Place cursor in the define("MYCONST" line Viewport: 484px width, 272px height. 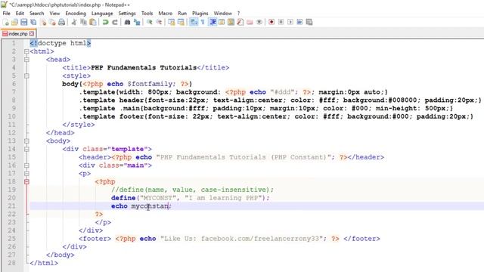[x=190, y=198]
